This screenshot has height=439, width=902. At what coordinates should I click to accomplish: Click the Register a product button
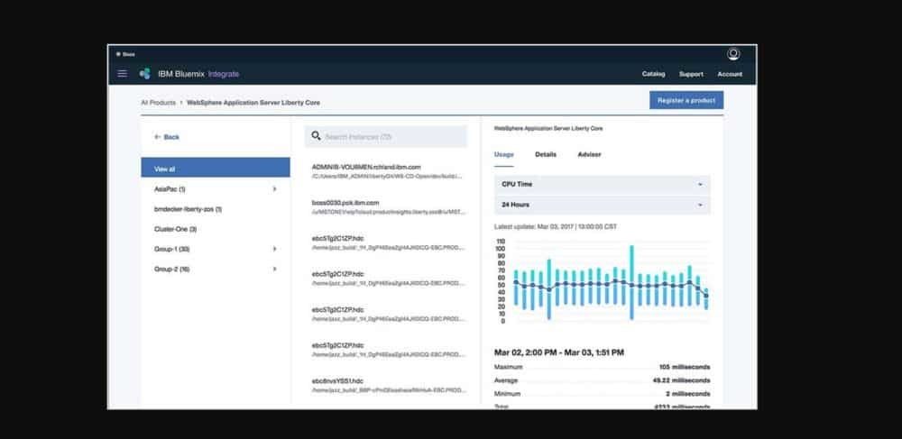(686, 100)
